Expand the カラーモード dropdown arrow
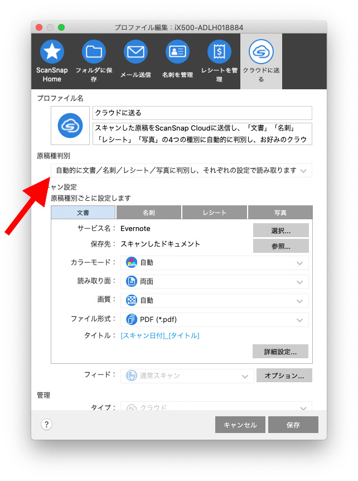Viewport: 358px width, 481px height. pos(300,263)
